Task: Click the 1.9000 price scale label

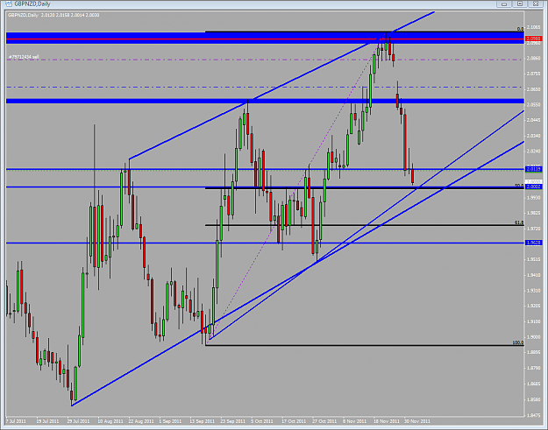Action: (x=534, y=337)
